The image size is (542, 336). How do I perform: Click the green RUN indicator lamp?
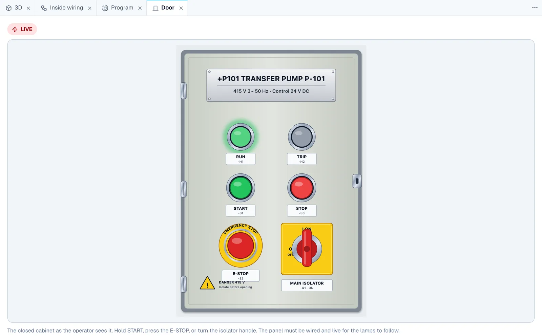pyautogui.click(x=241, y=137)
